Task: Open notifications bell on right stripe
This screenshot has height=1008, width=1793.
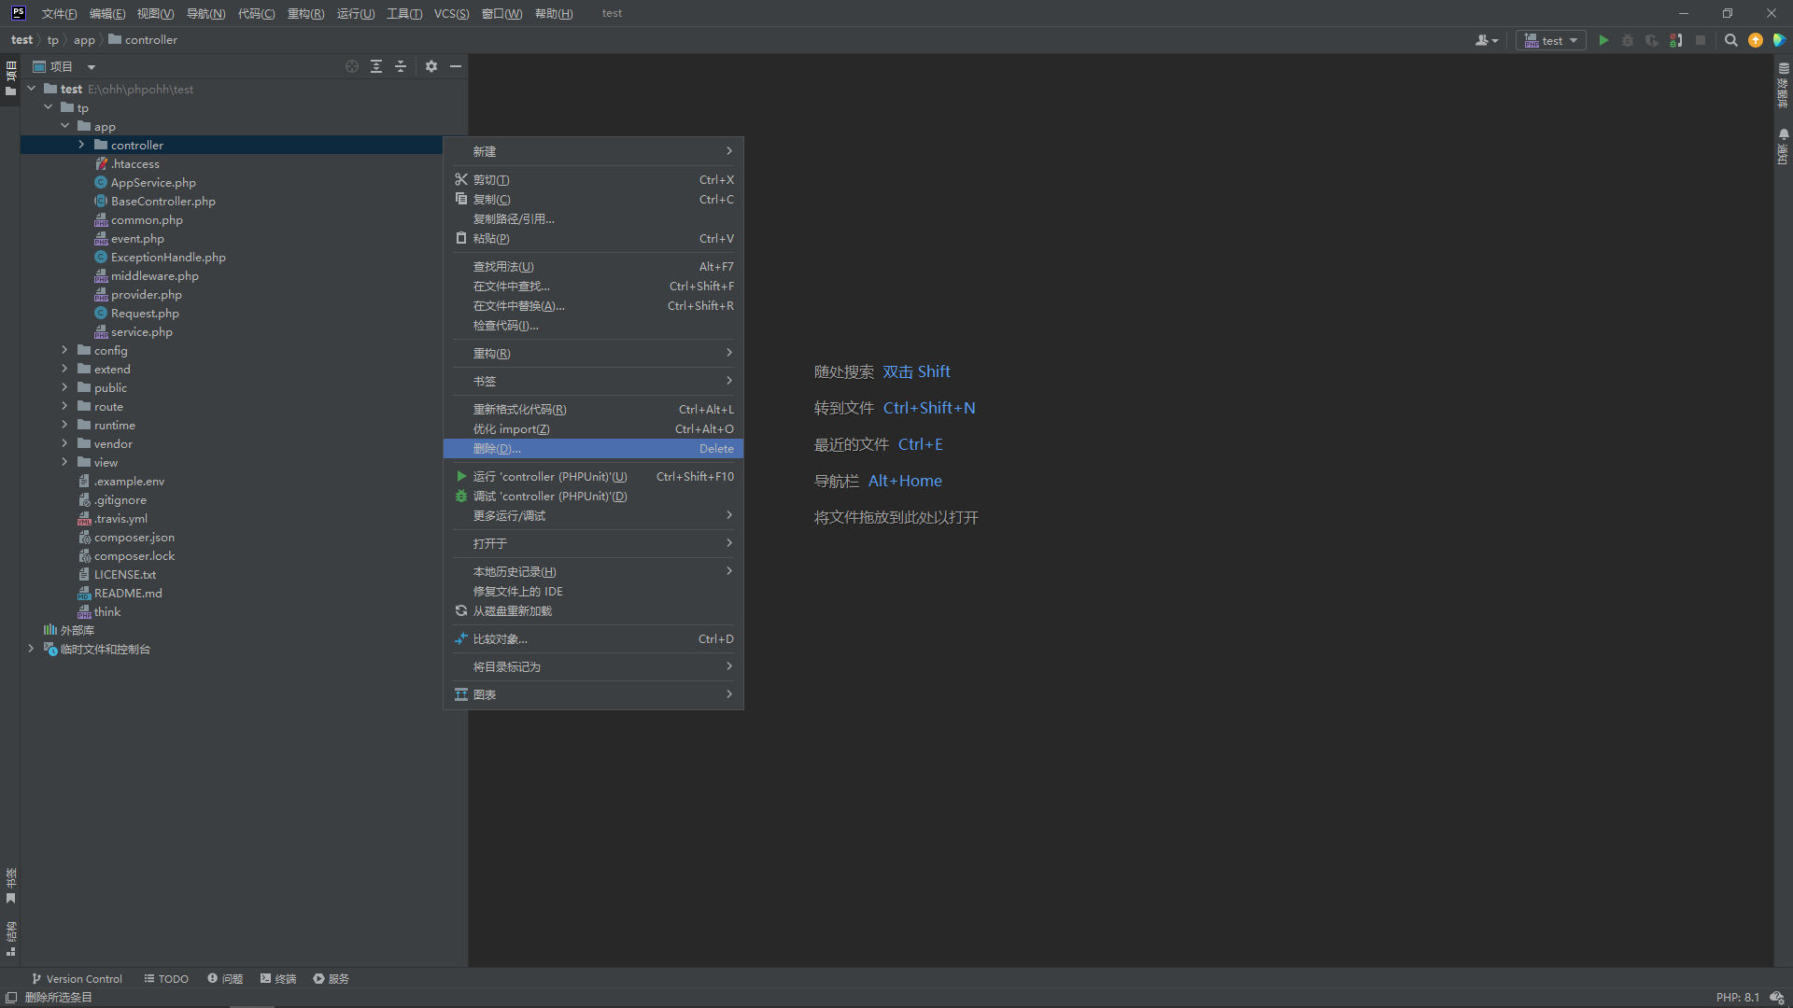Action: 1783,147
